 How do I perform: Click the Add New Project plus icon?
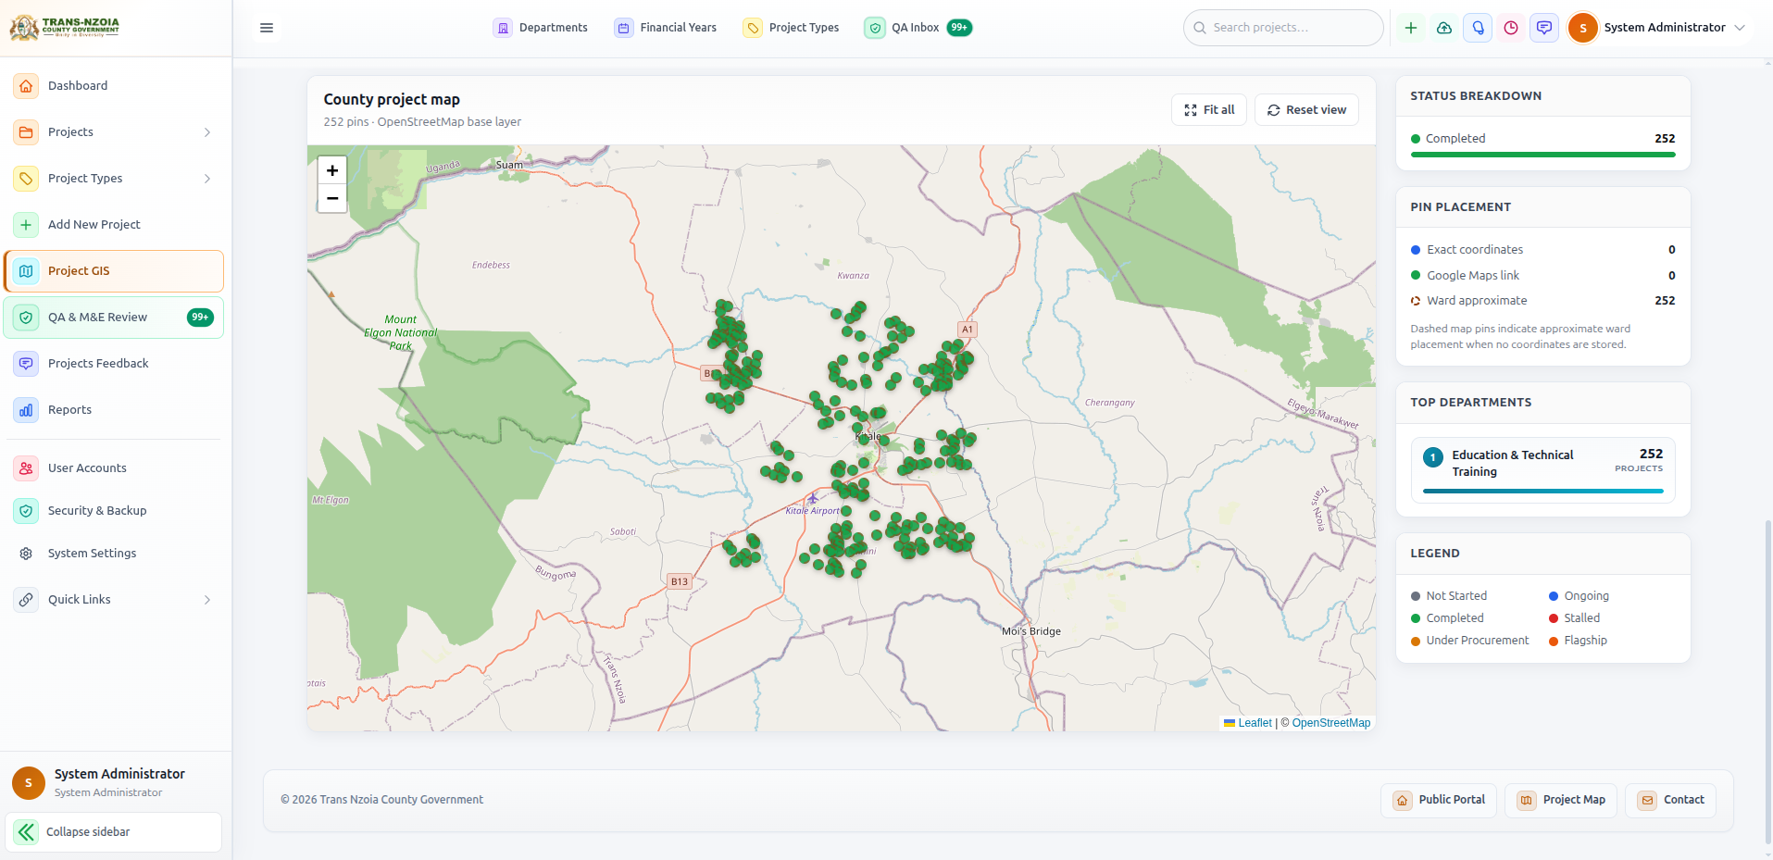pos(26,225)
